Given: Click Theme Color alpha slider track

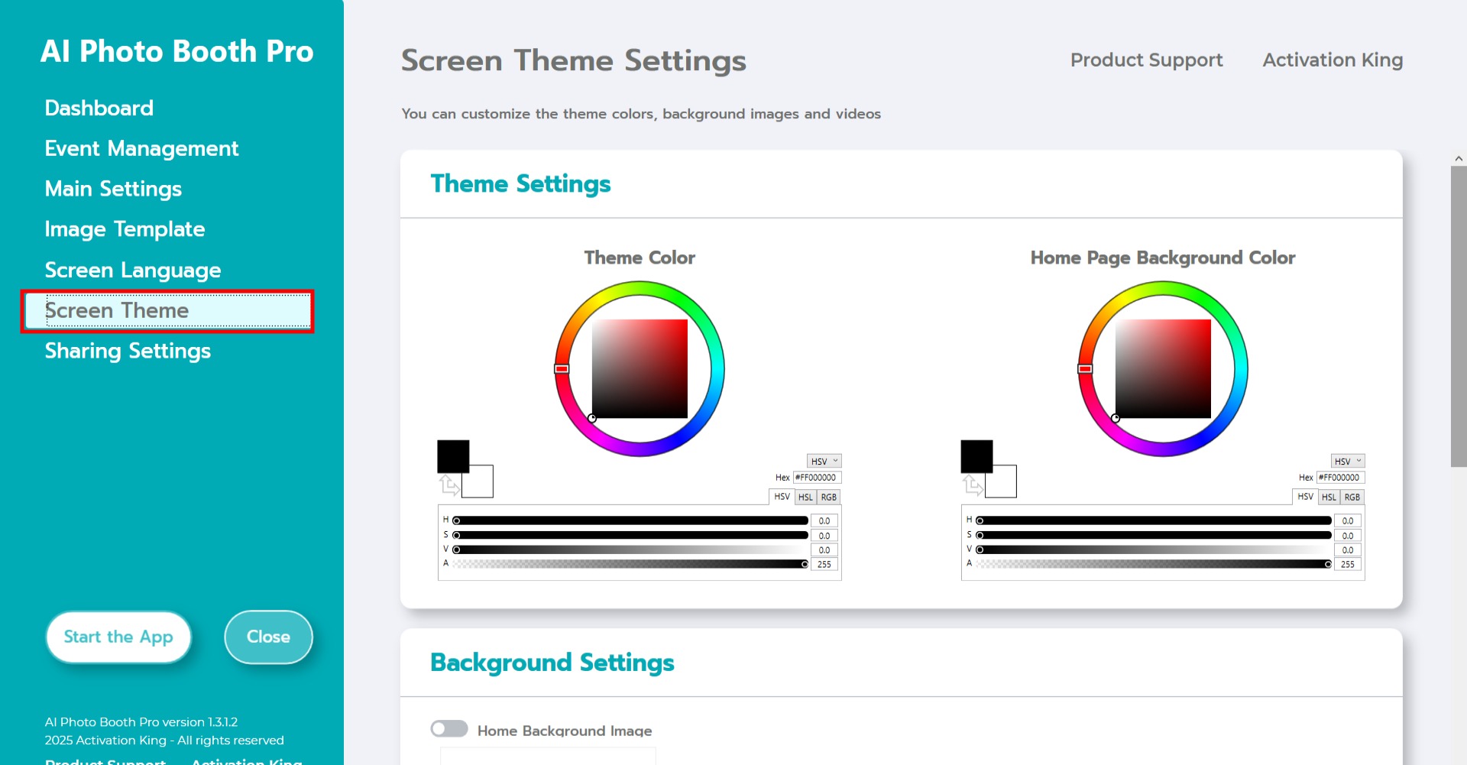Looking at the screenshot, I should [630, 564].
